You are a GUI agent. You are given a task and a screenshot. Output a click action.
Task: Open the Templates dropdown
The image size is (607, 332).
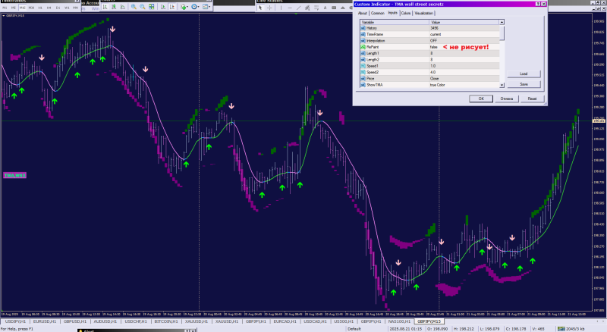[206, 7]
